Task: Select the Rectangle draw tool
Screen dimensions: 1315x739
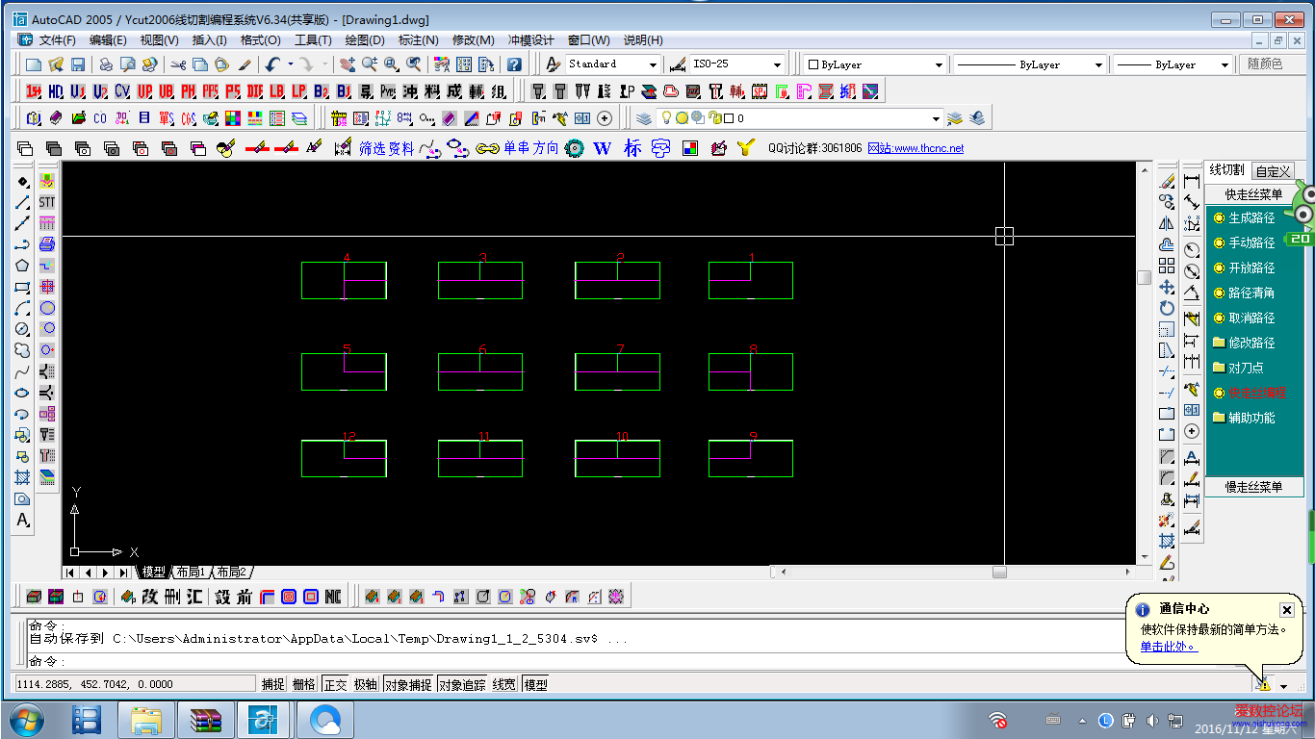Action: [22, 287]
